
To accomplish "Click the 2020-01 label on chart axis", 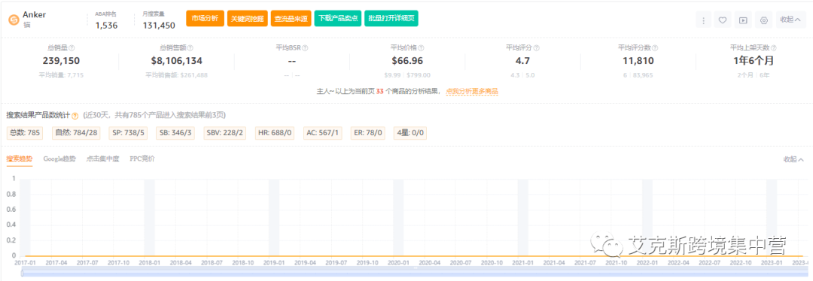I will tap(398, 263).
